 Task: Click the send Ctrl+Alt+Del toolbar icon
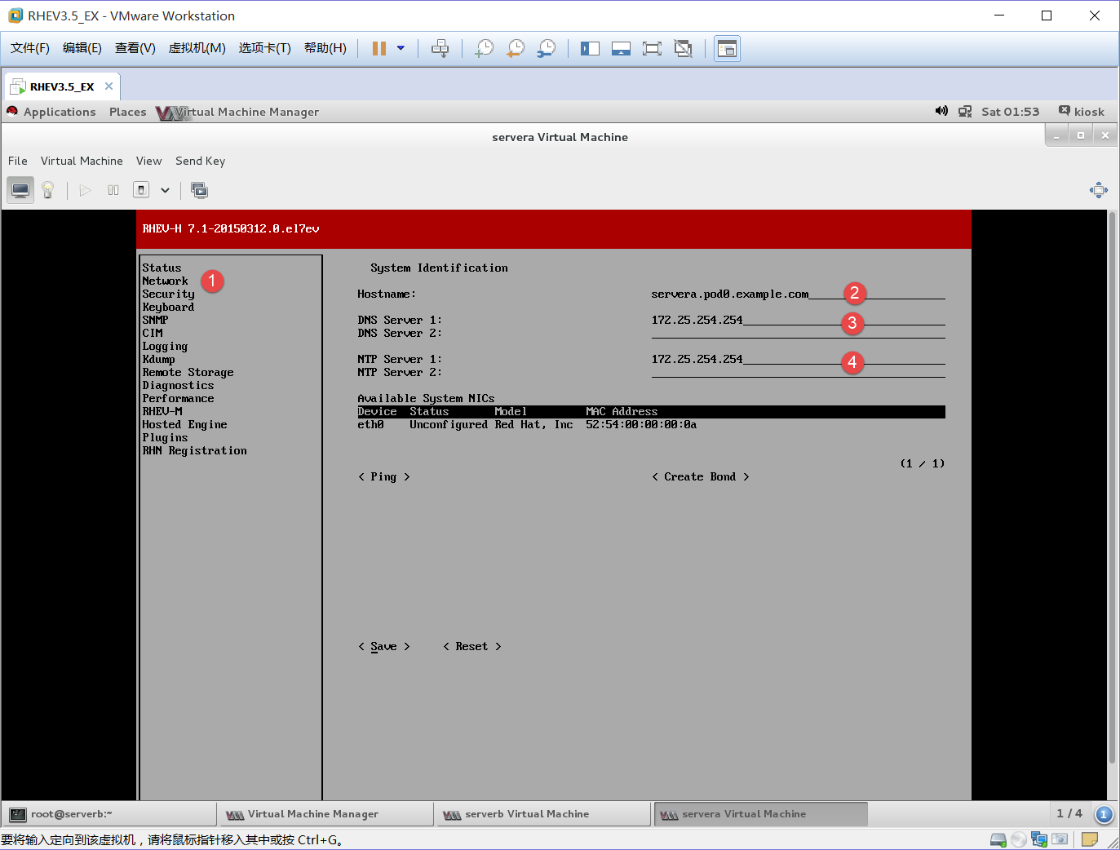tap(440, 48)
